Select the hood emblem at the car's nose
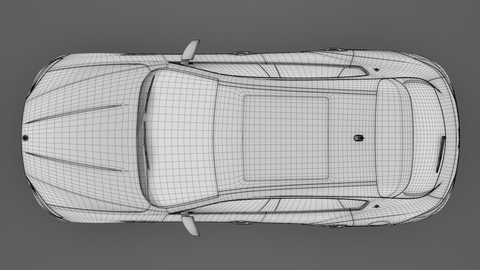This screenshot has width=480, height=270. click(x=25, y=137)
